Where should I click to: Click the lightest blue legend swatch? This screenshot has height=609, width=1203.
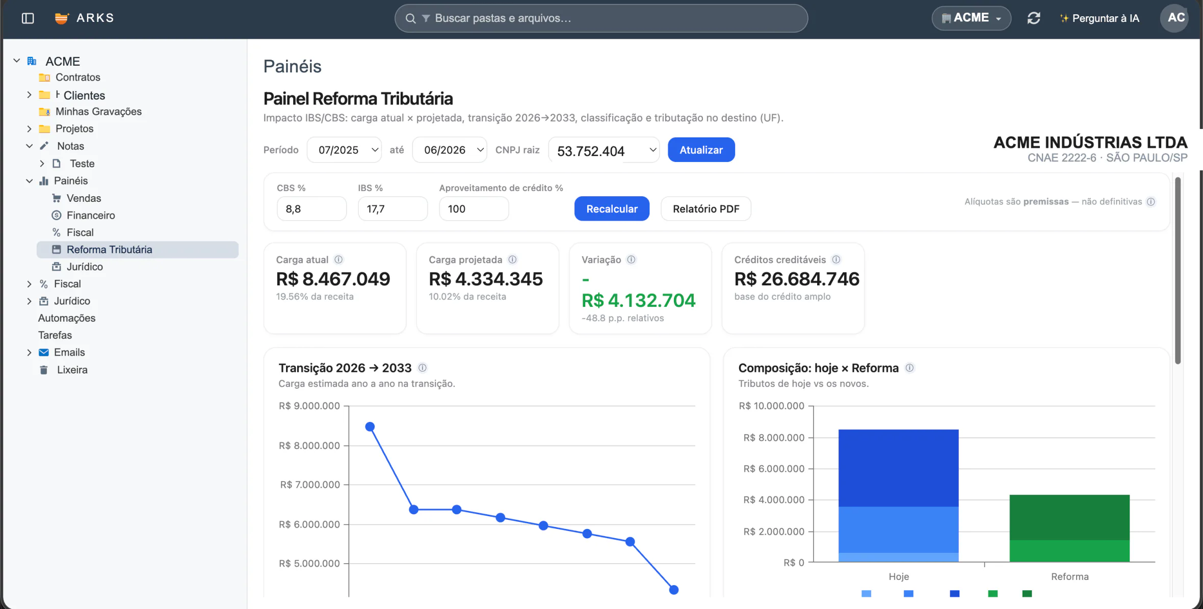867,594
